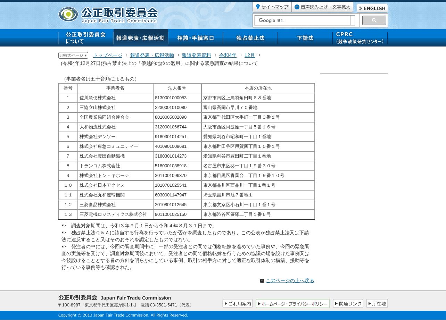This screenshot has width=446, height=320.
Task: Click corporate number 3011001096370
Action: 171,176
